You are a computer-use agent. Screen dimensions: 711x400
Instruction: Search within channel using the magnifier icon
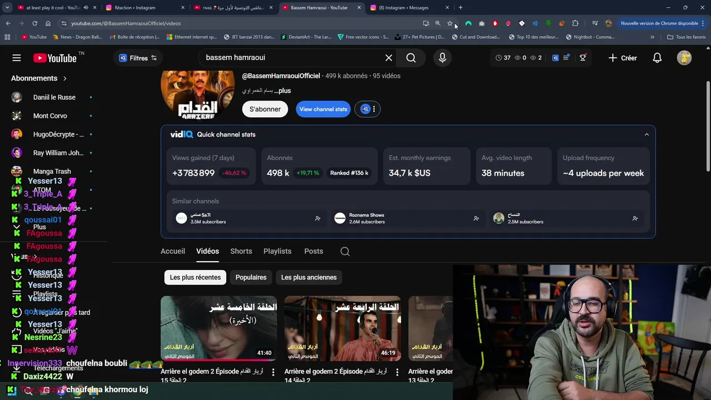pyautogui.click(x=345, y=251)
